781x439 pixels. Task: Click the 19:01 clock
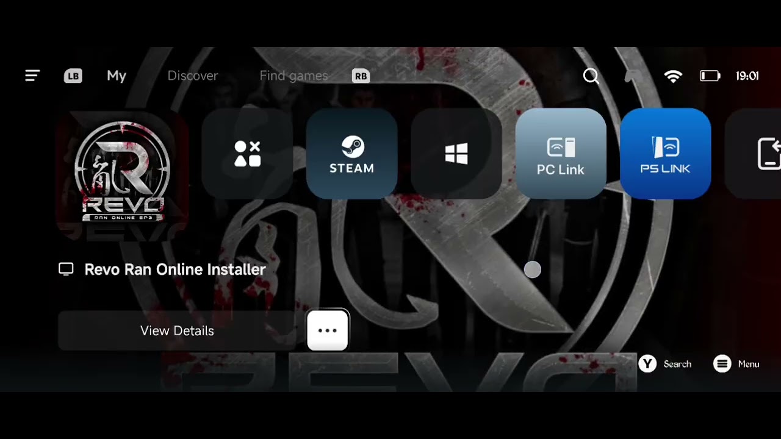pos(747,76)
